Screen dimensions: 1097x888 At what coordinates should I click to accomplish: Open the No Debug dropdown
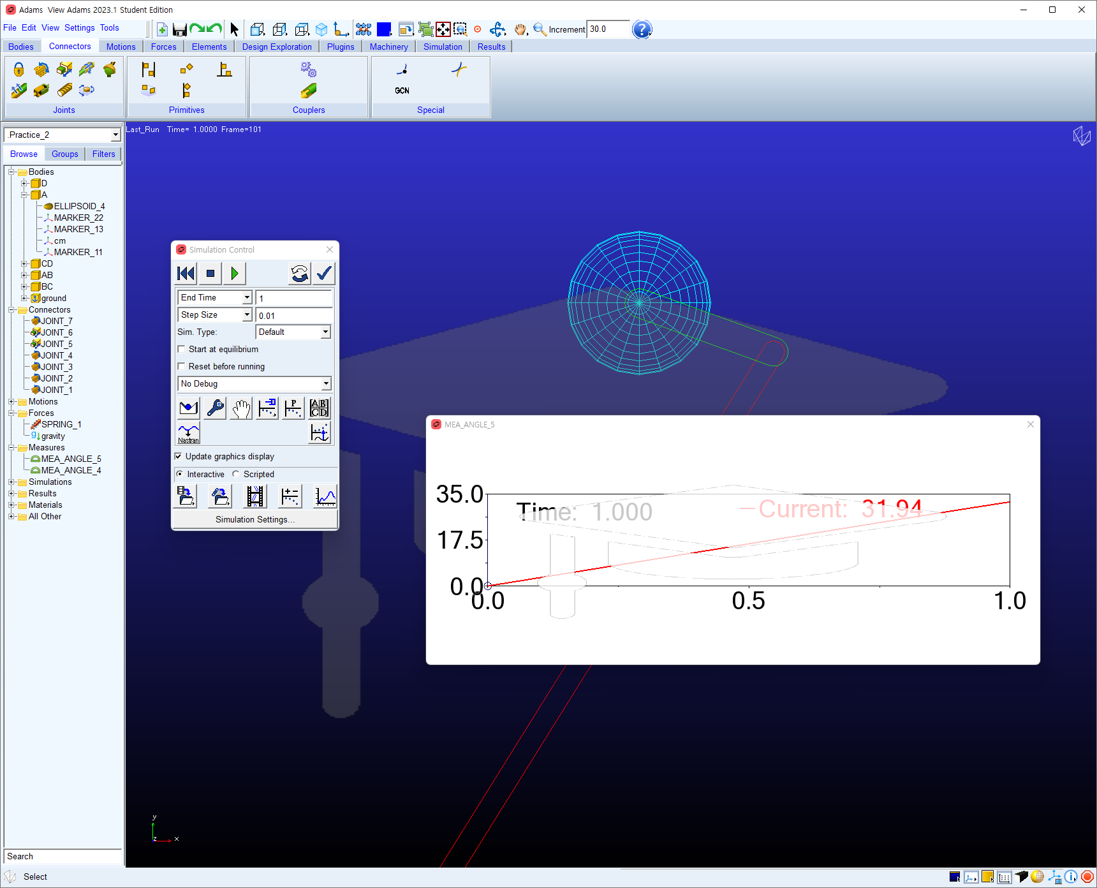tap(254, 383)
